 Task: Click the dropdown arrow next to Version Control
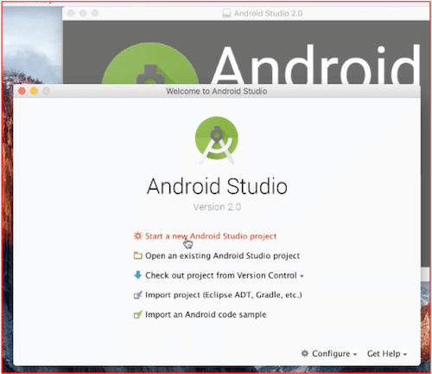(302, 276)
